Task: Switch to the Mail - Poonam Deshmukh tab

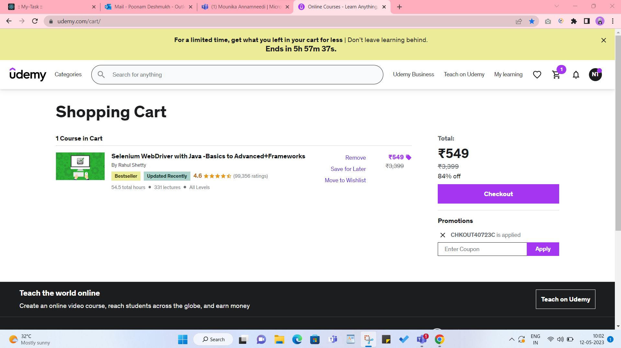Action: click(x=148, y=7)
